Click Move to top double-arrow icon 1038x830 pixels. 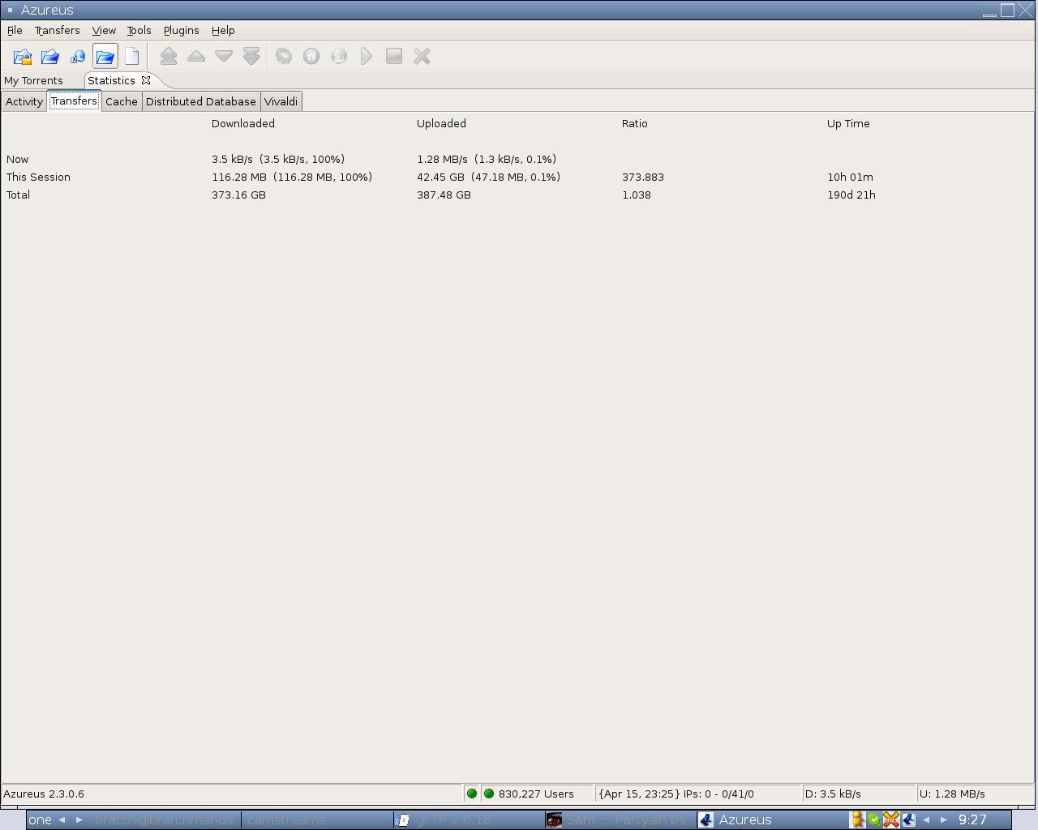pyautogui.click(x=169, y=57)
